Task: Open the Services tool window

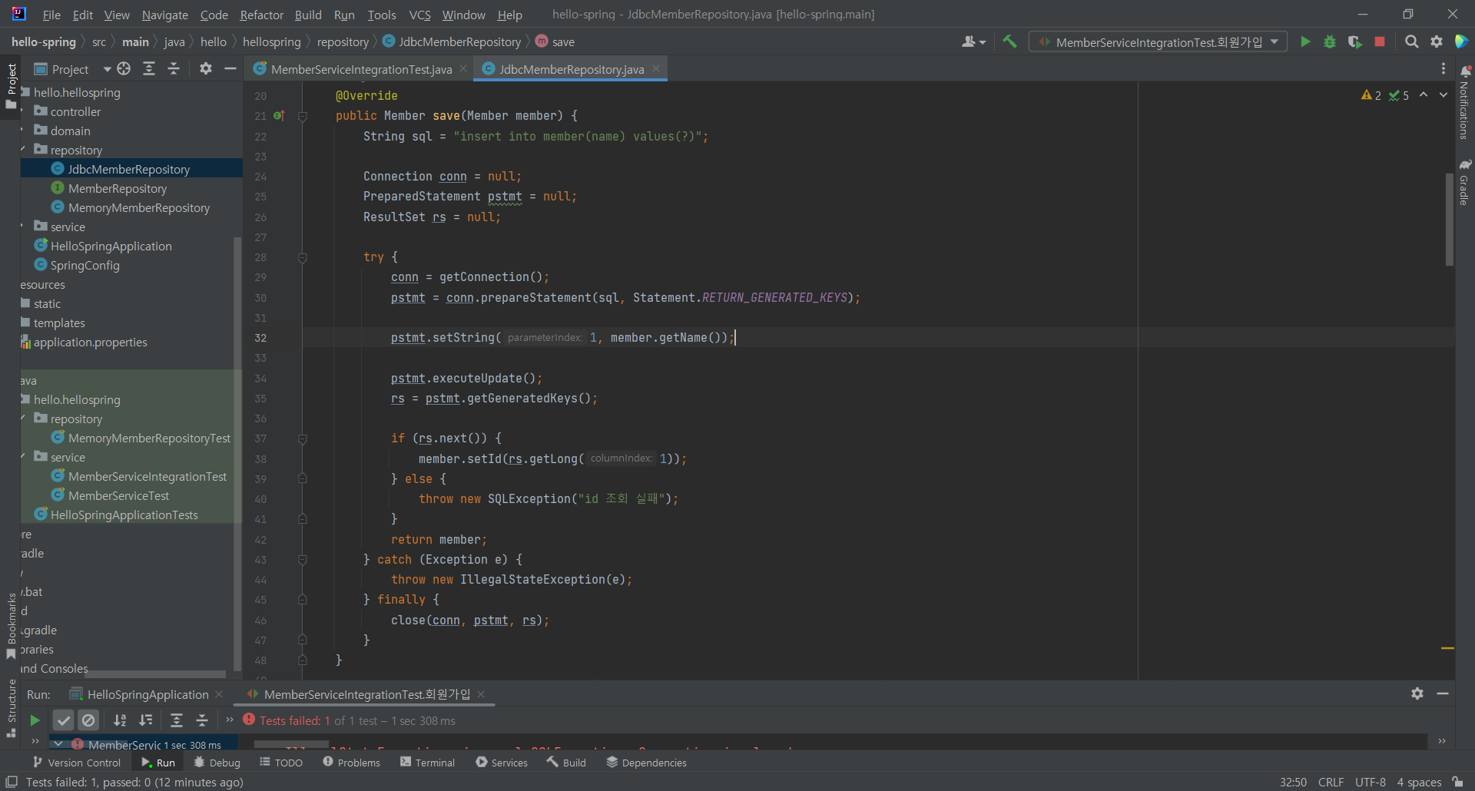Action: [x=502, y=763]
